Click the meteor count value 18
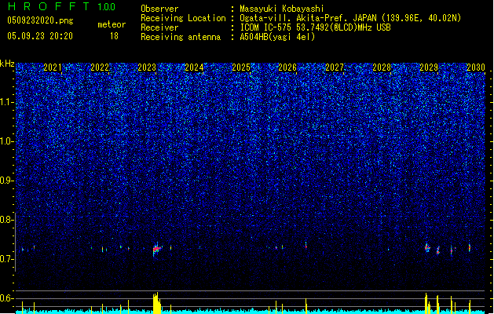 click(114, 36)
